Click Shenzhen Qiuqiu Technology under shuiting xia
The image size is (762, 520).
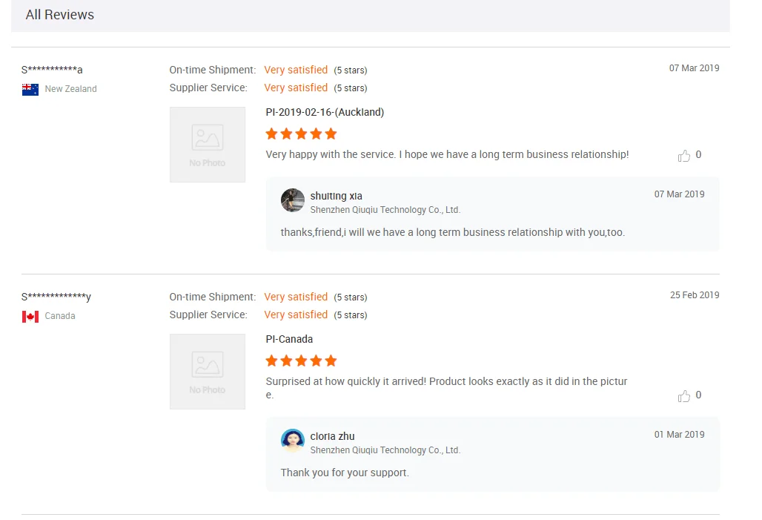coord(385,210)
